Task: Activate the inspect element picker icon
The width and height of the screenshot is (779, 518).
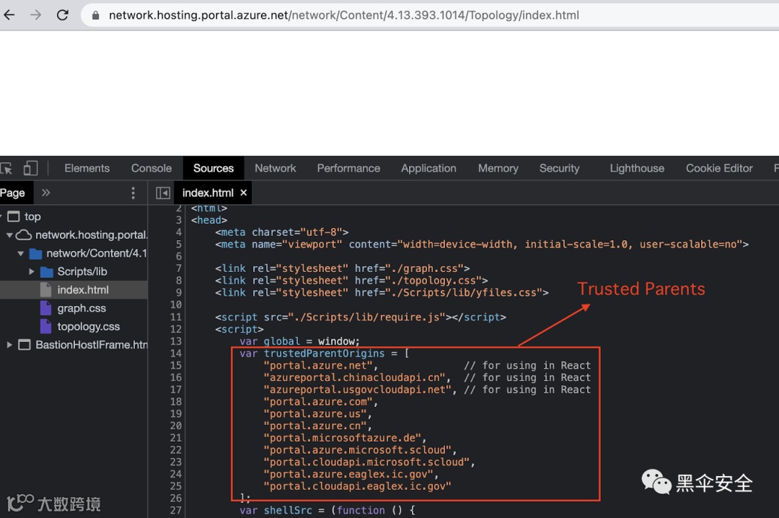Action: pos(6,169)
